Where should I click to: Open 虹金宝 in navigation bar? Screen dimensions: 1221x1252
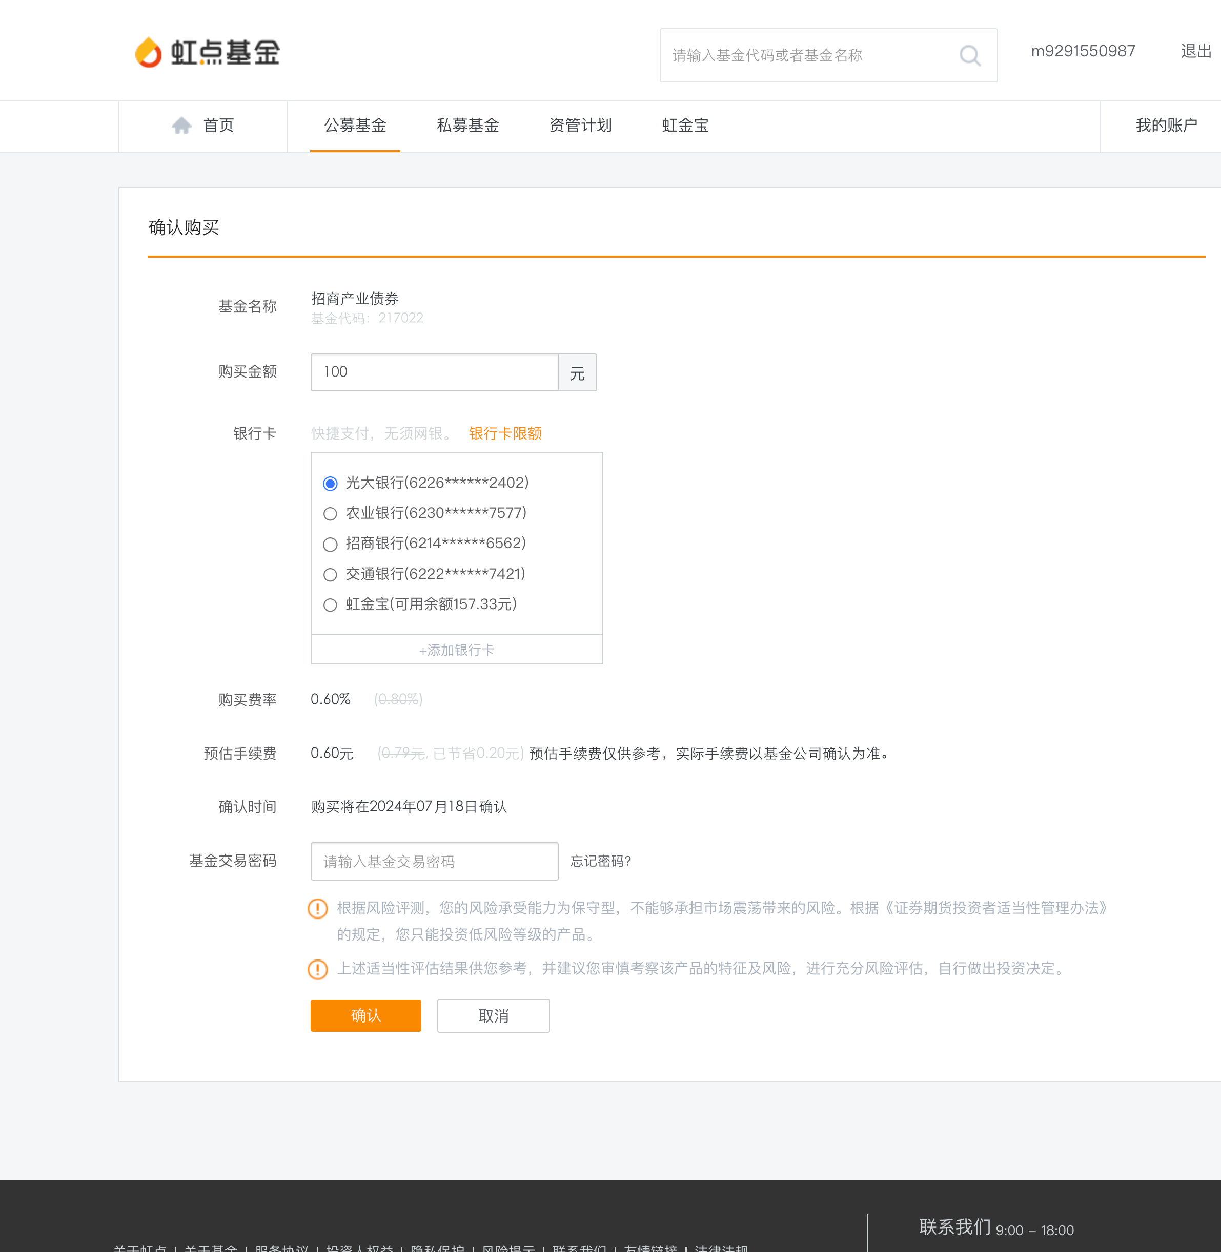(685, 126)
